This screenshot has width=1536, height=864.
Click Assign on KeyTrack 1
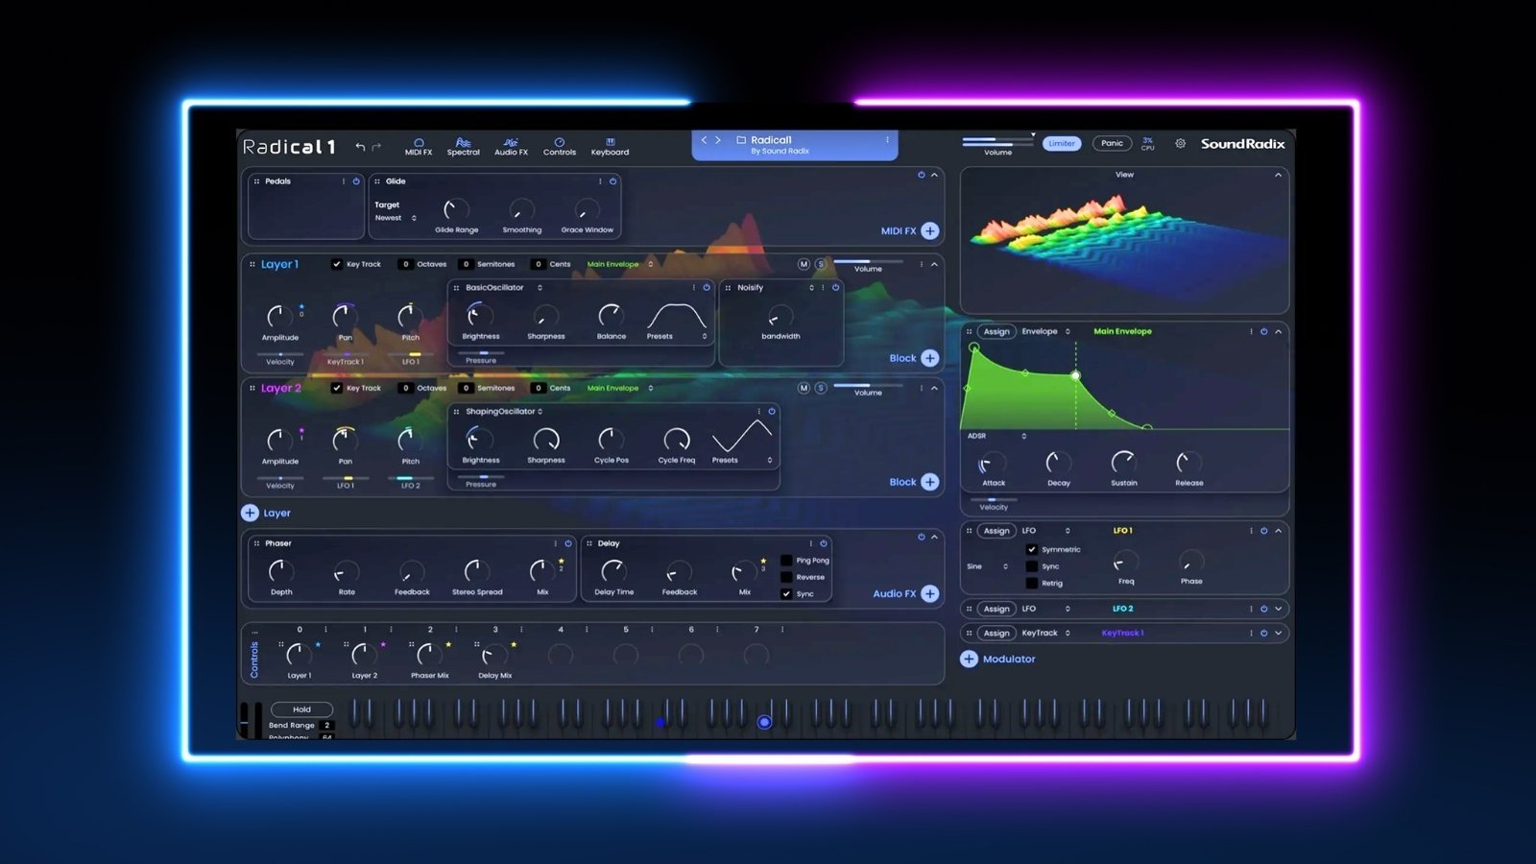pos(996,633)
